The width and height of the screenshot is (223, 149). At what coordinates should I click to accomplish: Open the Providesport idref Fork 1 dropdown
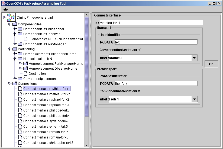(194, 99)
